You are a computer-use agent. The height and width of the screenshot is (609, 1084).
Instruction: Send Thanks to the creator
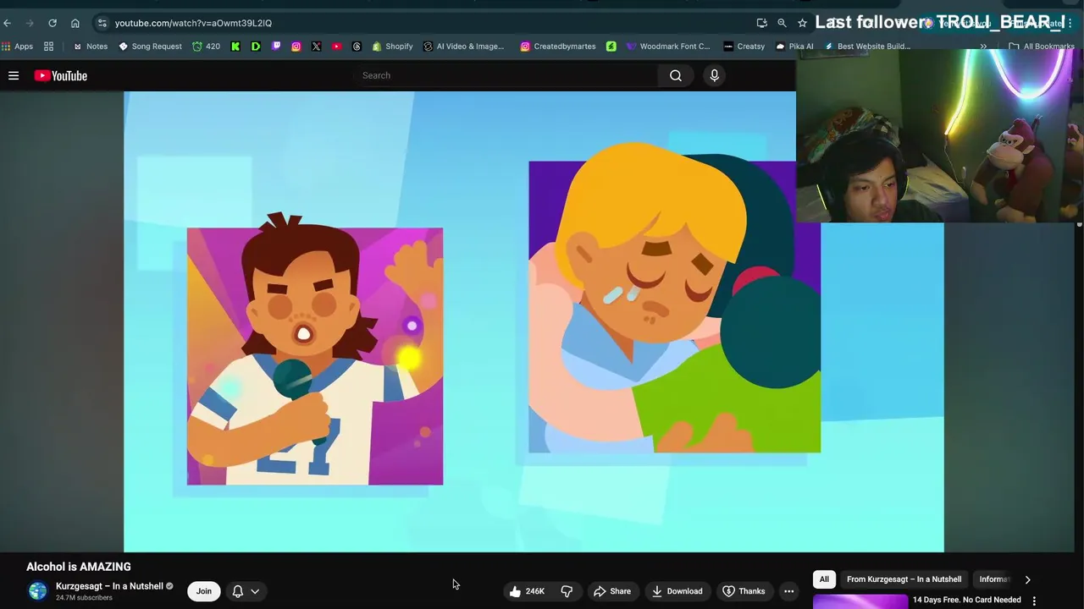(x=743, y=591)
